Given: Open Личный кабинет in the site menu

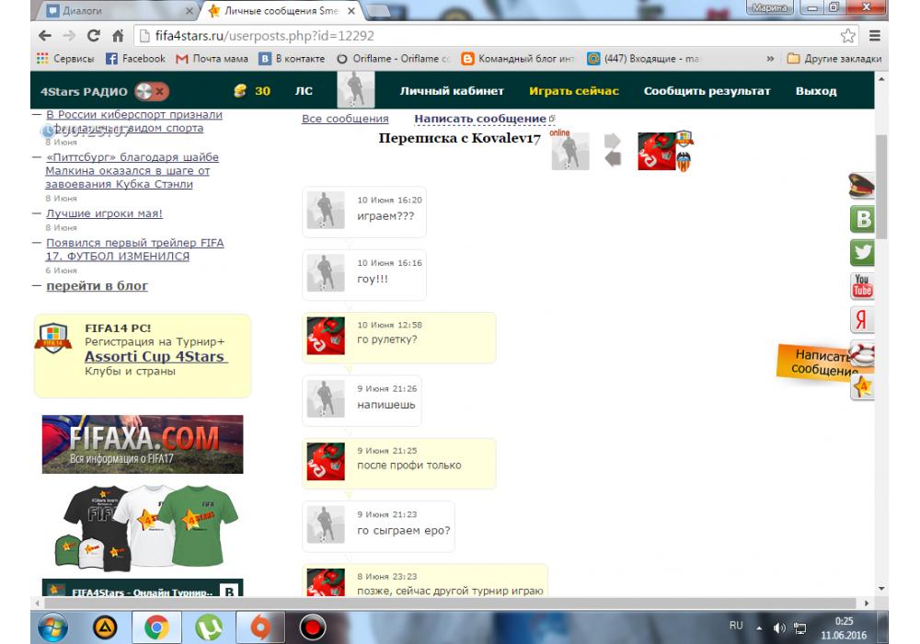Looking at the screenshot, I should click(451, 91).
